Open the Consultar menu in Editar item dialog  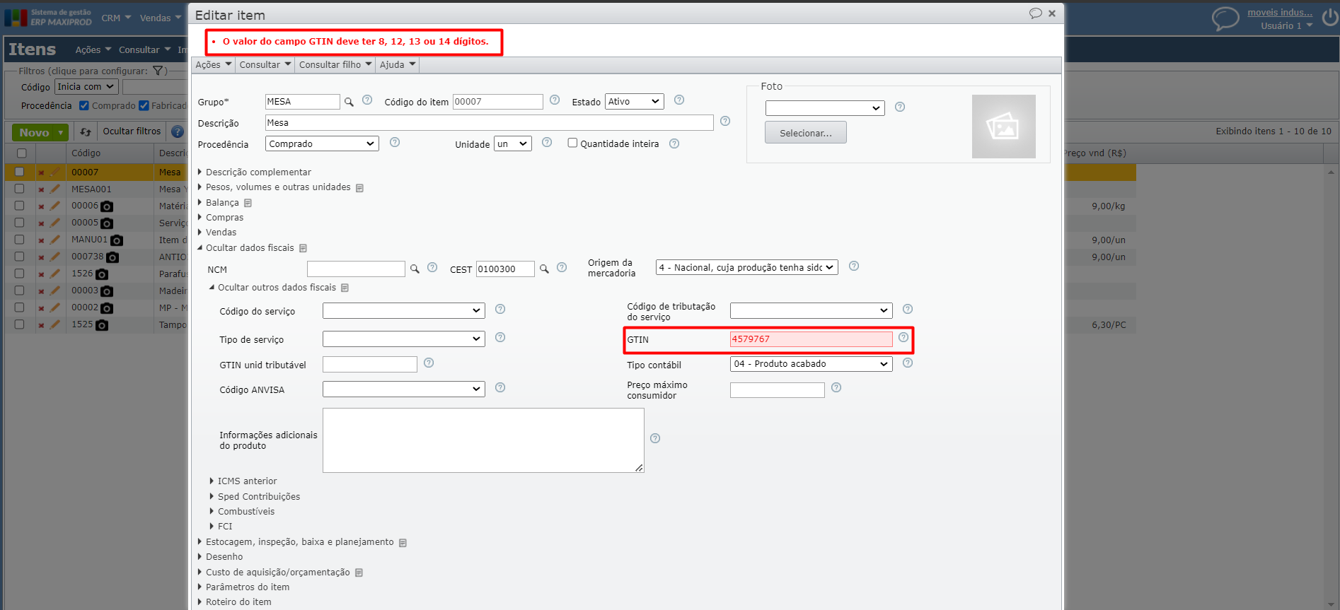tap(265, 65)
